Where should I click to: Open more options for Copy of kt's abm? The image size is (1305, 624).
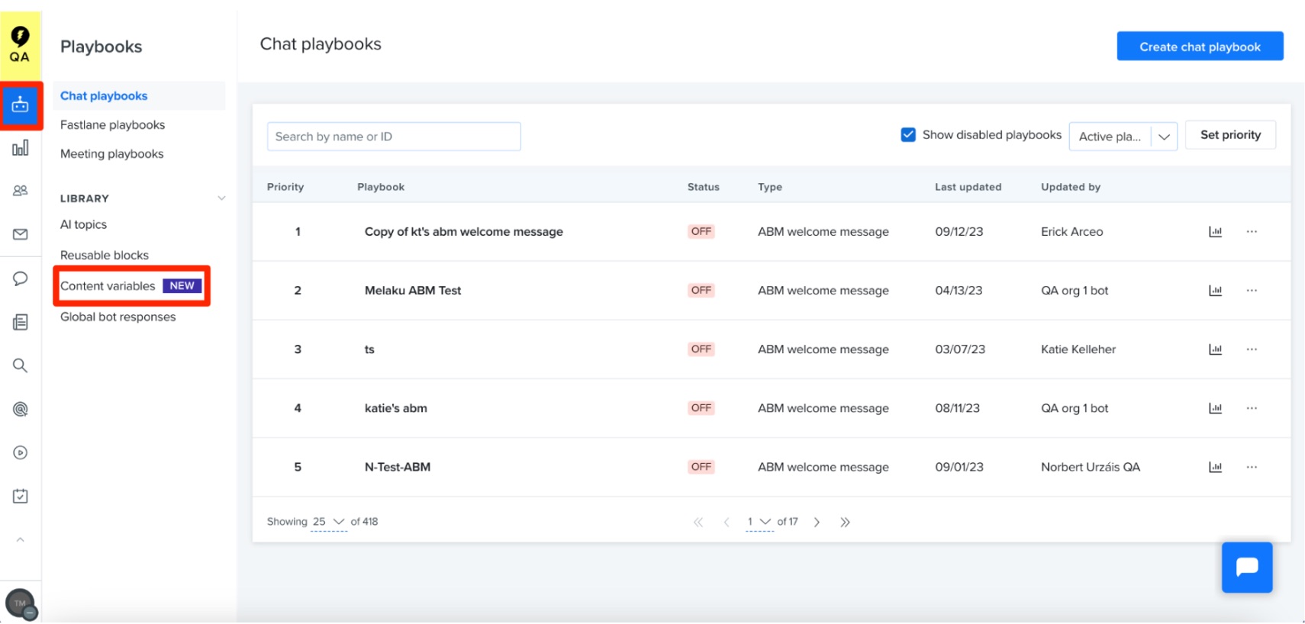click(1252, 231)
